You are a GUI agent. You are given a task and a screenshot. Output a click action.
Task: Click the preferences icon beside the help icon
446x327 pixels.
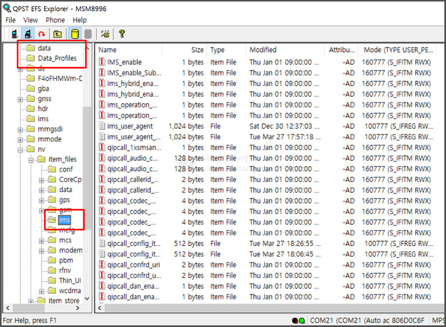pyautogui.click(x=105, y=34)
